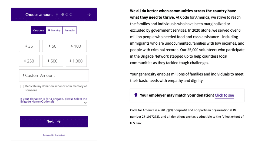The width and height of the screenshot is (258, 145).
Task: Choose the $1,000 donation amount
Action: tap(76, 61)
